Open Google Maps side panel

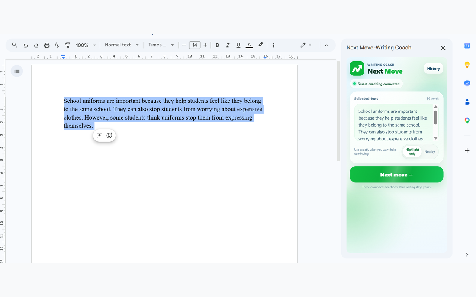(x=467, y=121)
